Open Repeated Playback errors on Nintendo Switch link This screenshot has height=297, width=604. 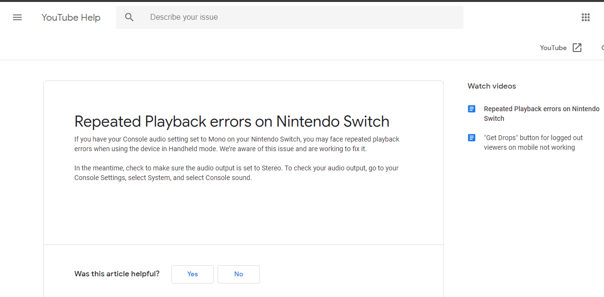[x=541, y=114]
